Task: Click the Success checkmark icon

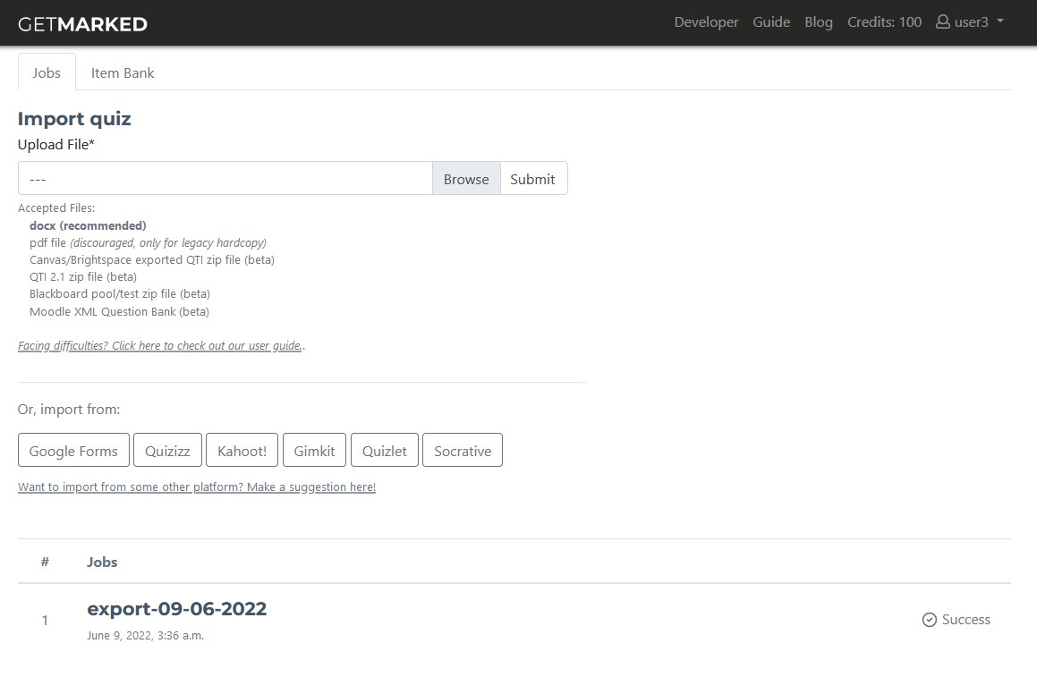Action: click(930, 620)
